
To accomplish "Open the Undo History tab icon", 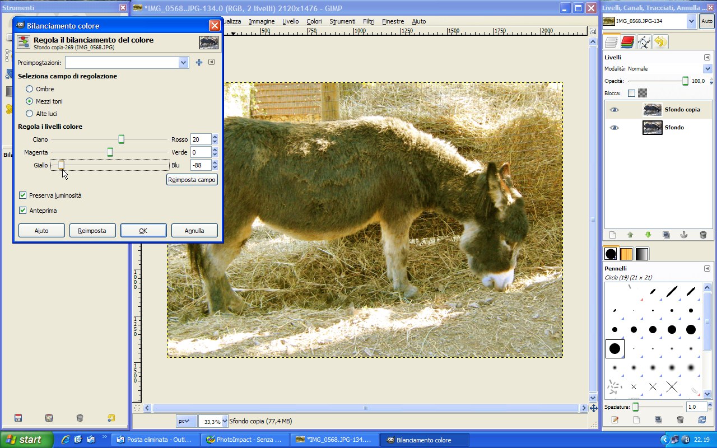I will click(x=660, y=41).
